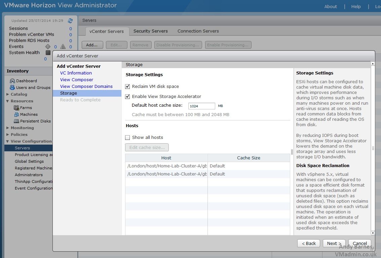The image size is (381, 258).
Task: Click the Problem RDS Hosts count
Action: [x=71, y=41]
